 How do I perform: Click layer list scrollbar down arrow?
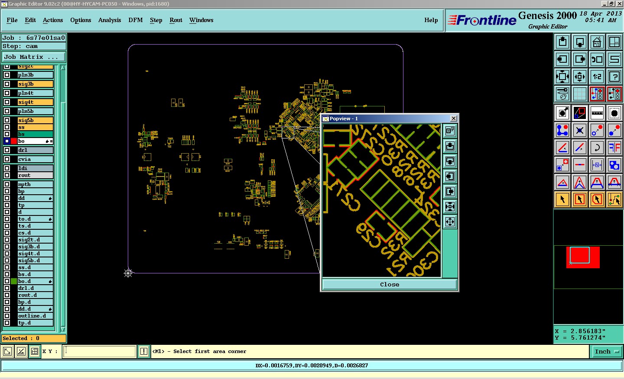[63, 329]
